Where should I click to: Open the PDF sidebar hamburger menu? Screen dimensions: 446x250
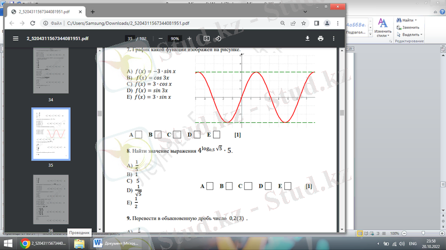[15, 38]
